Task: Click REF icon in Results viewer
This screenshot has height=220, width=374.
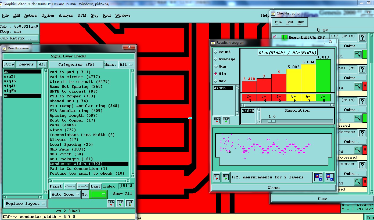Action: click(x=120, y=203)
